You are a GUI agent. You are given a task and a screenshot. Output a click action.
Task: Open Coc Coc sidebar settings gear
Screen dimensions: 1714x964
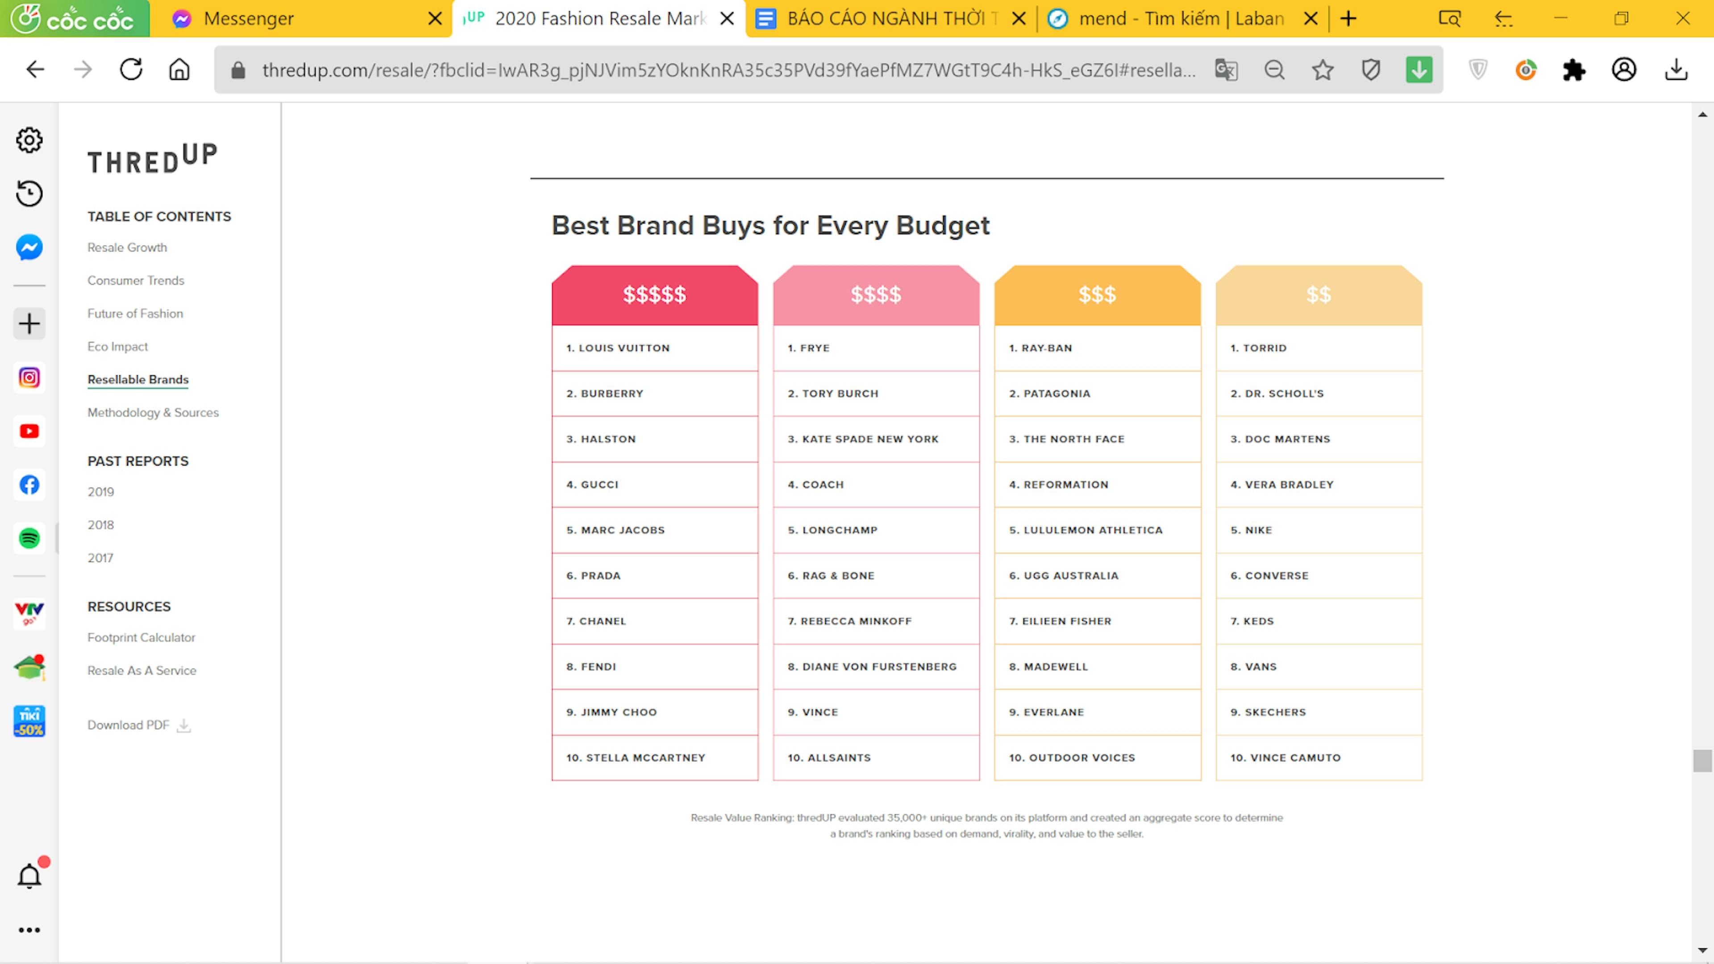click(29, 141)
